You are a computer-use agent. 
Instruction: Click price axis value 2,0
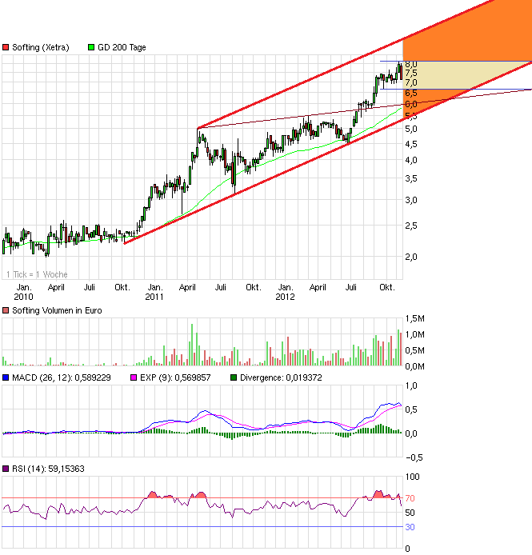click(x=411, y=257)
